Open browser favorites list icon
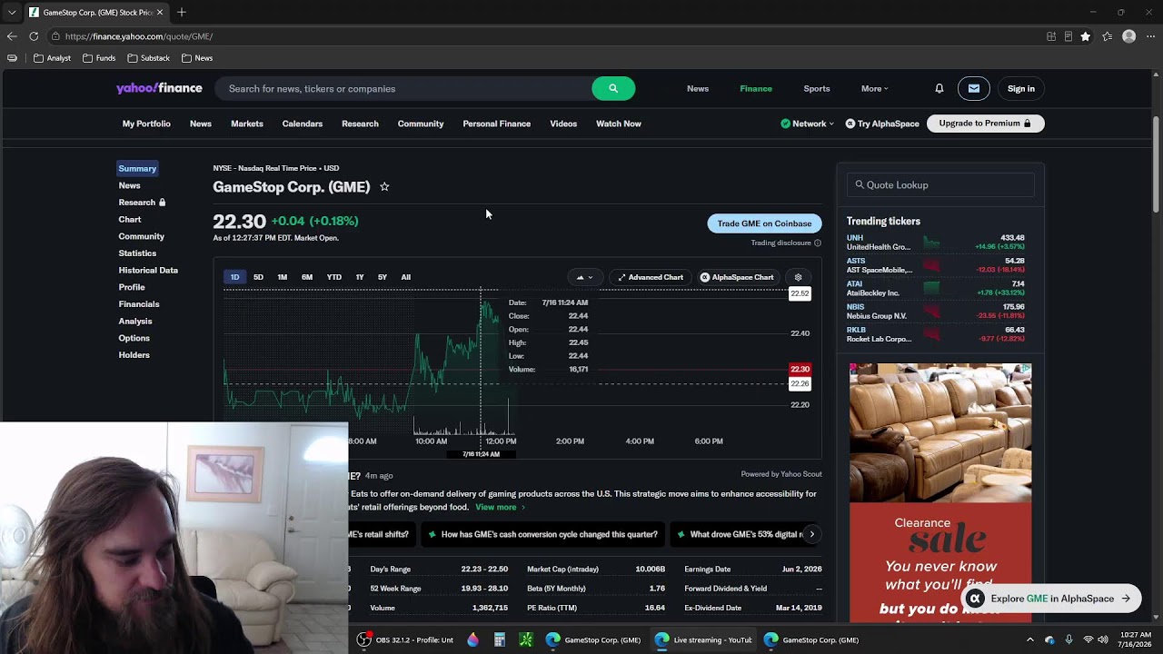Viewport: 1163px width, 654px height. click(x=1108, y=36)
